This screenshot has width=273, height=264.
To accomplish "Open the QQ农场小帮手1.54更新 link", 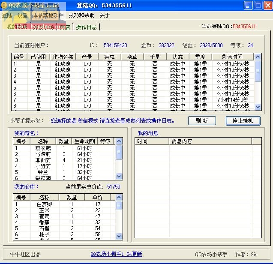I will [116, 254].
